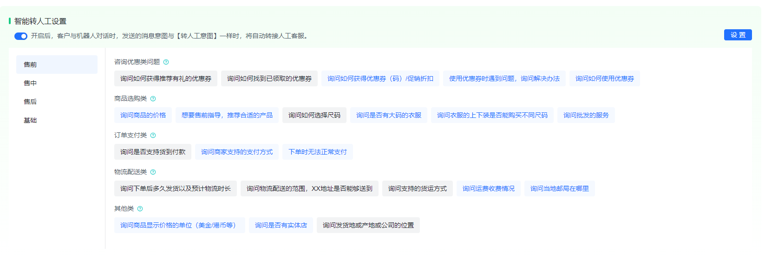
Task: Select tag 询问如何获得优惠券（码）/促销折扣
Action: pos(380,78)
